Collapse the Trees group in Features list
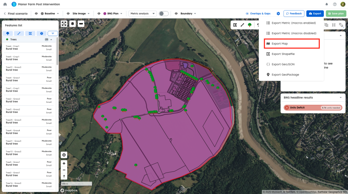This screenshot has width=348, height=194. [x=51, y=40]
